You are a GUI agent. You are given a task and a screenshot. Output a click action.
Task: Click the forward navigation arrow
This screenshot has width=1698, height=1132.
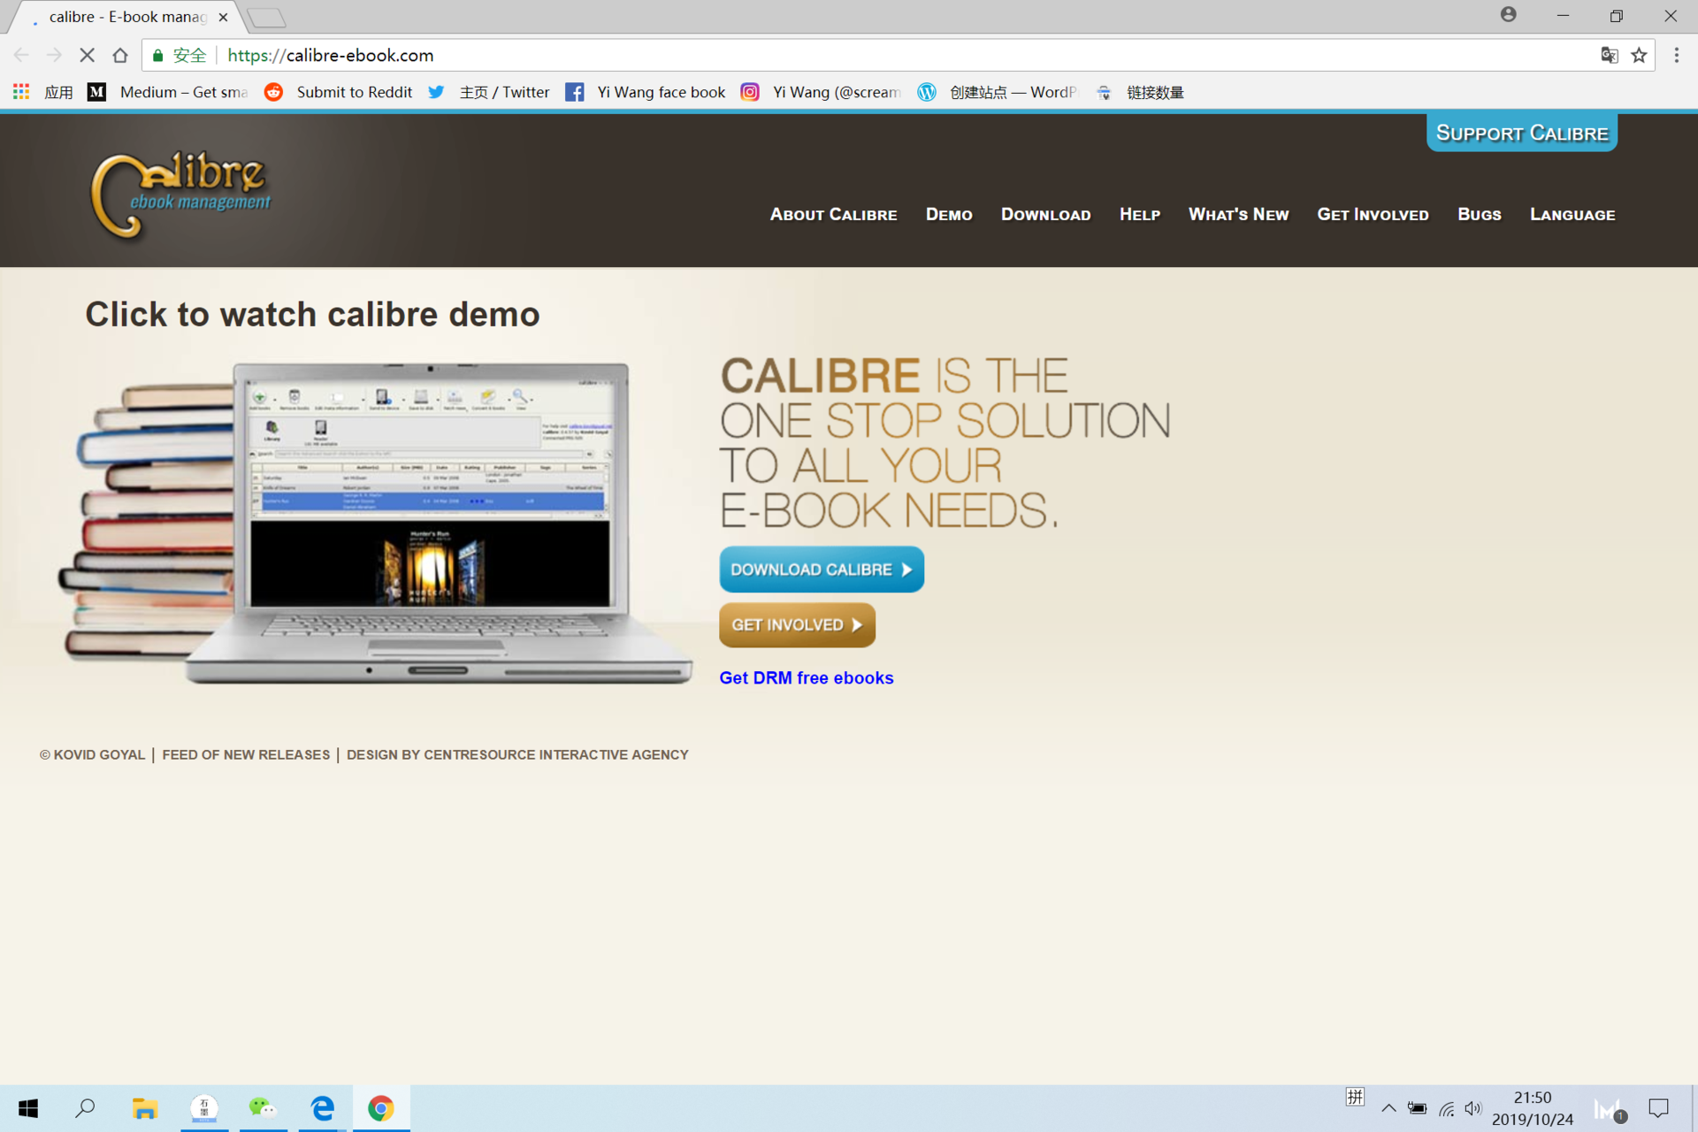[54, 55]
